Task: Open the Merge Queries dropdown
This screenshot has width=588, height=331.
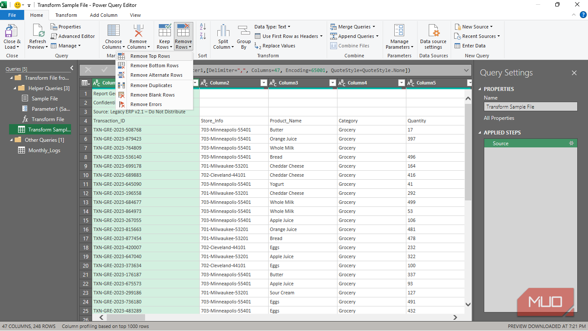Action: [353, 27]
